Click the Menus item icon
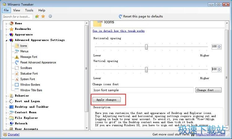 coord(17,51)
